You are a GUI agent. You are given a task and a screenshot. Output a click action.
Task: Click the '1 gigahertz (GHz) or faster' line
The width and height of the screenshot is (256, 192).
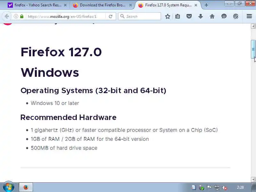[x=124, y=130]
